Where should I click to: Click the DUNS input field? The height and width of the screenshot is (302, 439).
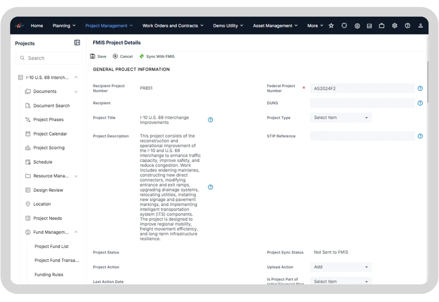362,103
